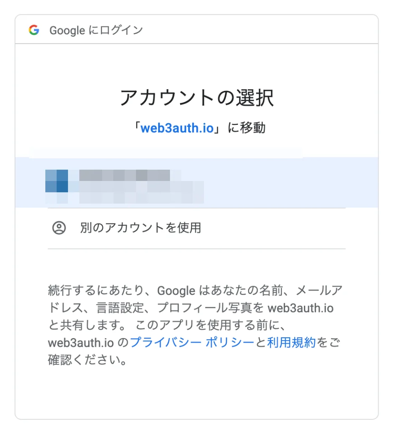Image resolution: width=395 pixels, height=429 pixels.
Task: Click the person icon beside 別のアカウントを使用
Action: click(59, 228)
